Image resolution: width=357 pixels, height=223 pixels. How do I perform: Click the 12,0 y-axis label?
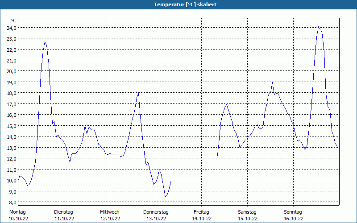(x=12, y=159)
